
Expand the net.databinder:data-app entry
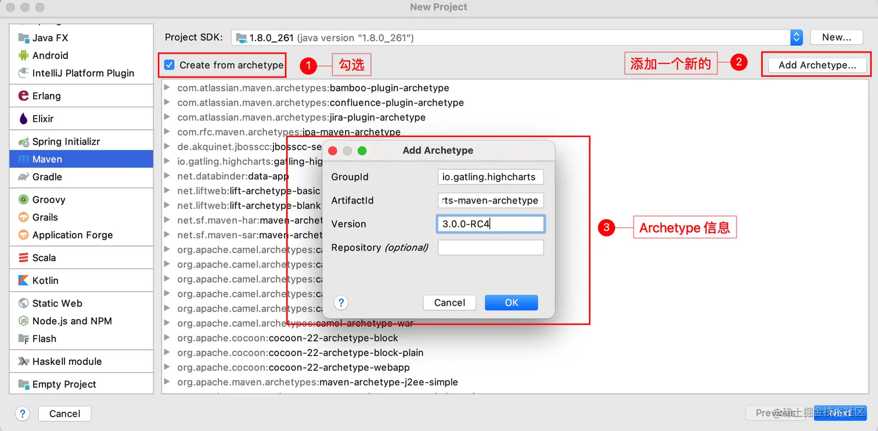click(167, 176)
